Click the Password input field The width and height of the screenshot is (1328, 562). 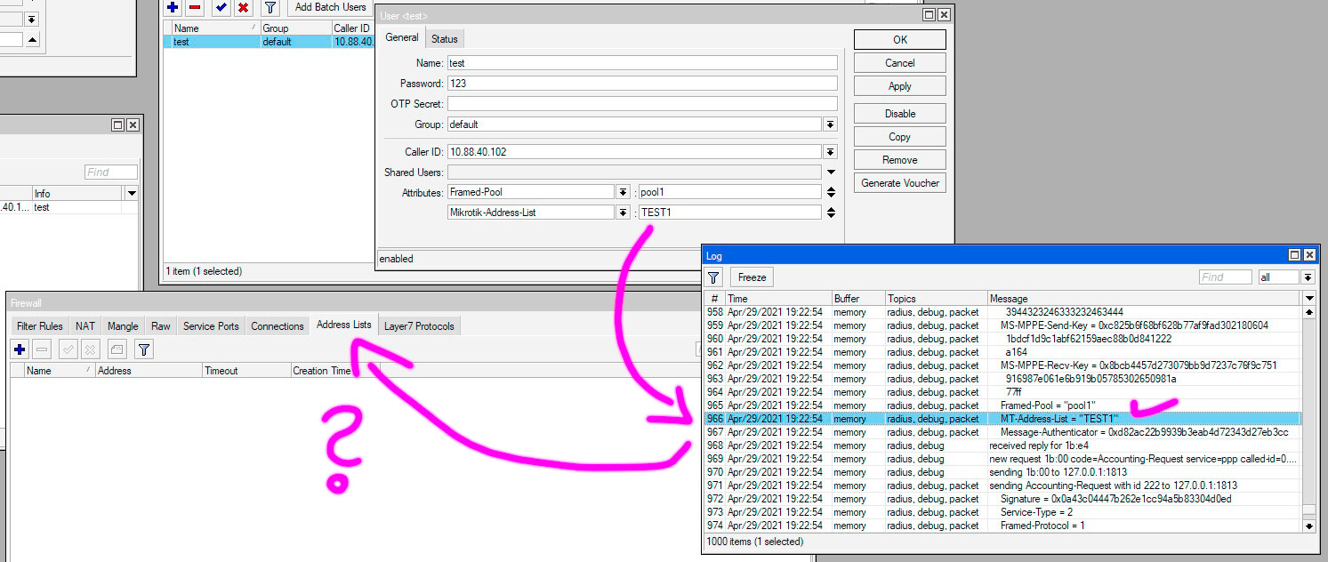pos(642,84)
